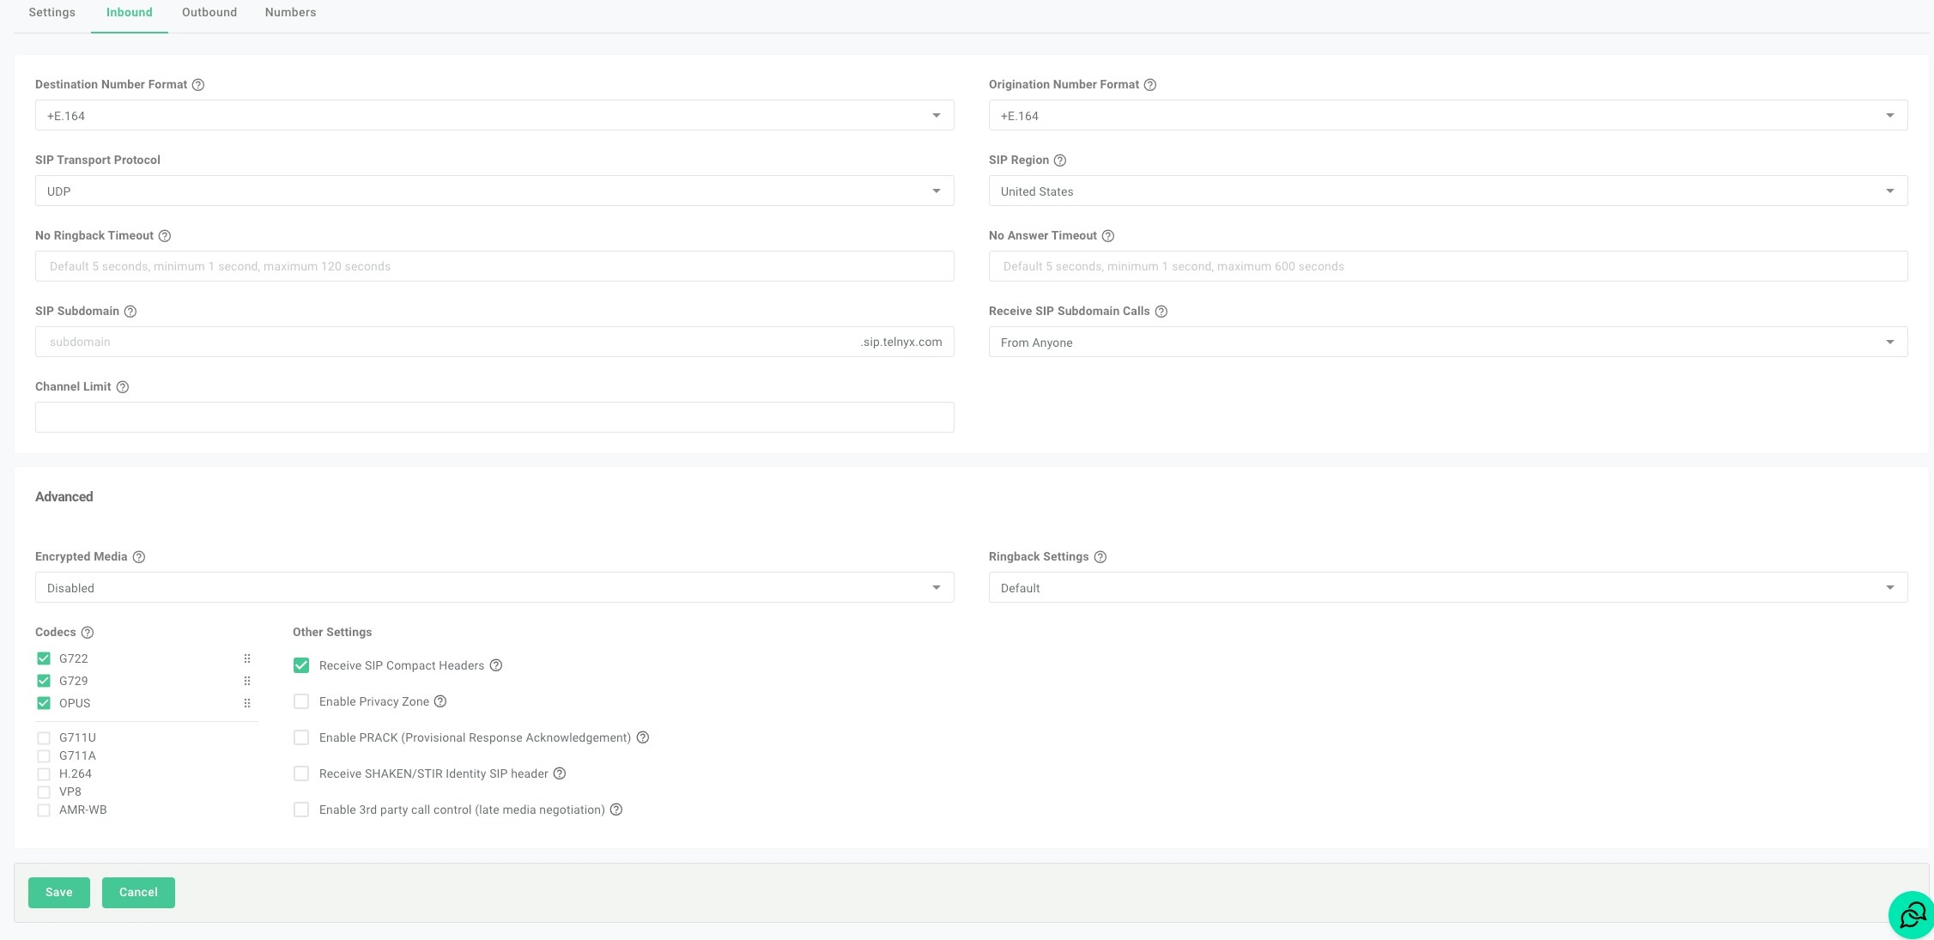Click help icon beside No Ringback Timeout
Screen dimensions: 1934x940
(x=165, y=236)
